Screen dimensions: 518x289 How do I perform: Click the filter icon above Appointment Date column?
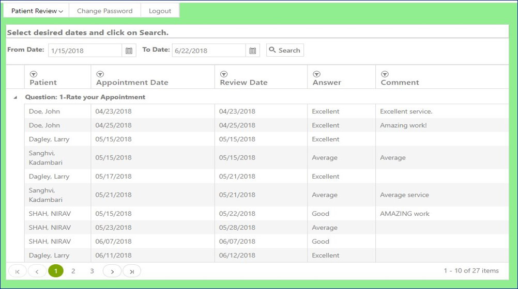click(x=100, y=74)
